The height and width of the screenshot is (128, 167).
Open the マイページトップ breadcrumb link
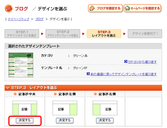[18, 19]
